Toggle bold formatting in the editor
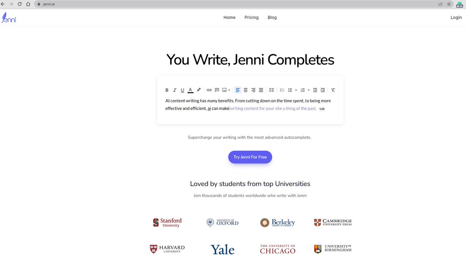This screenshot has height=261, width=466. (x=167, y=90)
